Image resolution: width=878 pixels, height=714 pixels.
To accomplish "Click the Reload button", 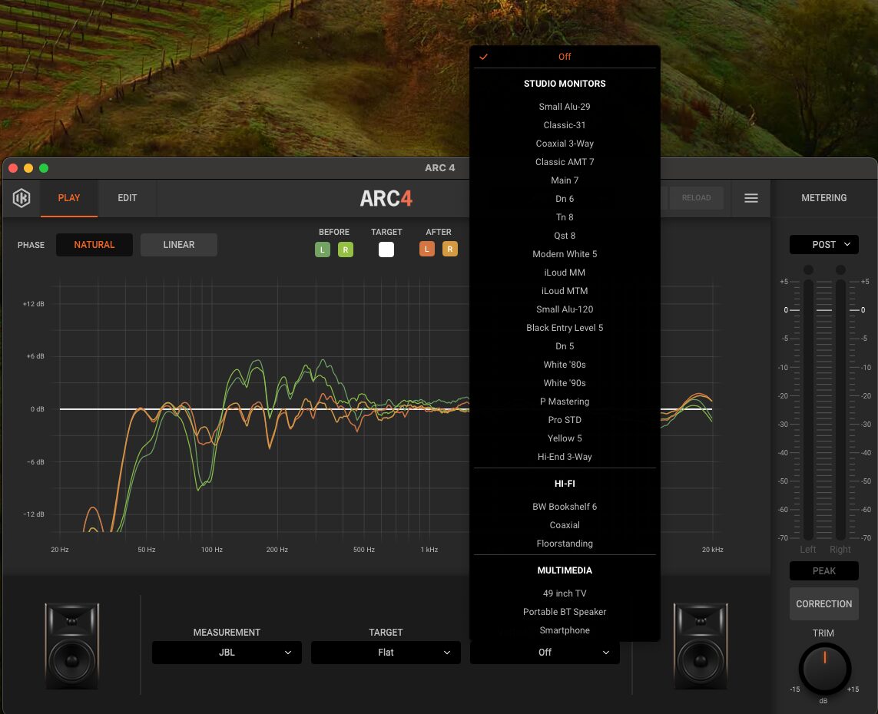I will point(696,198).
